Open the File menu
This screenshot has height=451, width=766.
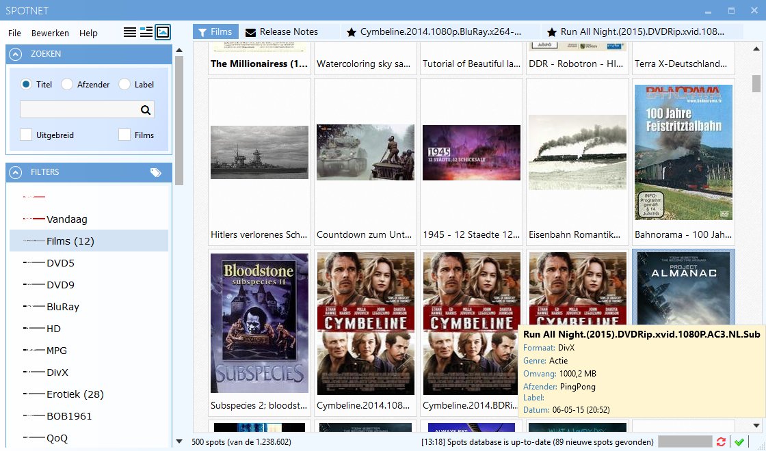[x=14, y=33]
